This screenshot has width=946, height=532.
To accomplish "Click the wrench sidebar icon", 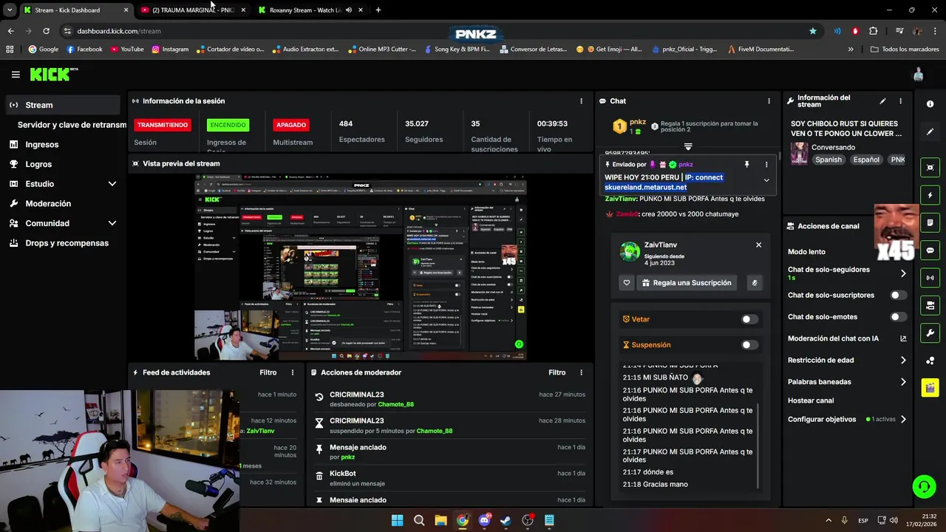I will click(930, 332).
